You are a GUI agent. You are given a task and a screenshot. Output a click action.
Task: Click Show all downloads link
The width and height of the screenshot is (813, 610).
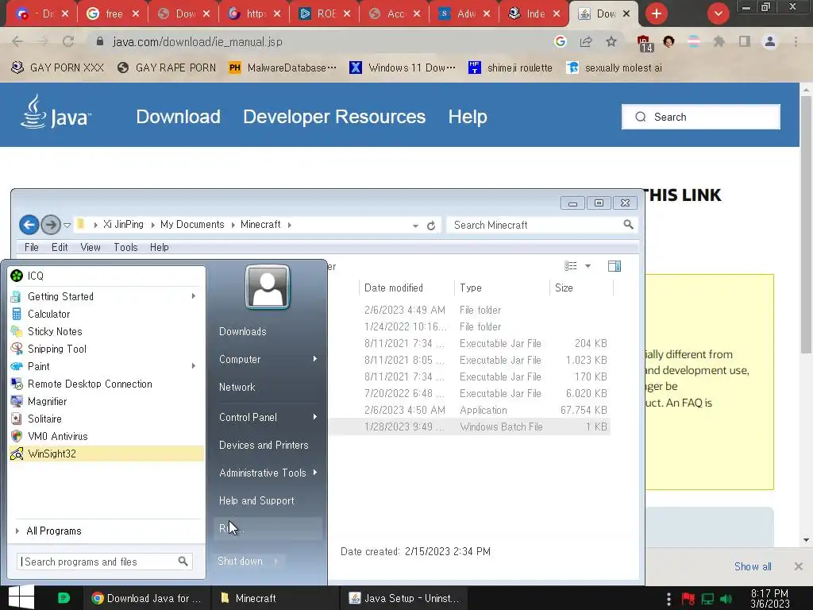[x=753, y=566]
